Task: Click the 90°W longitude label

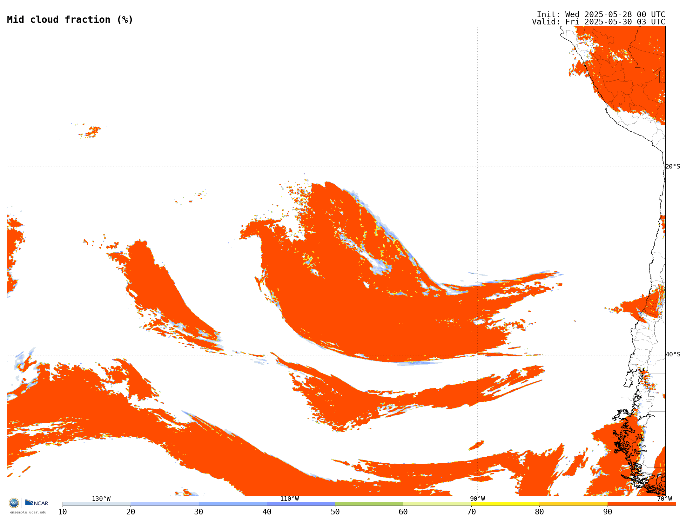Action: (477, 499)
